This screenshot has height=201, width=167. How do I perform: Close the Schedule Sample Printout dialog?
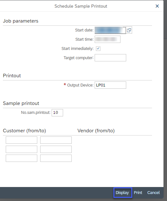click(157, 6)
